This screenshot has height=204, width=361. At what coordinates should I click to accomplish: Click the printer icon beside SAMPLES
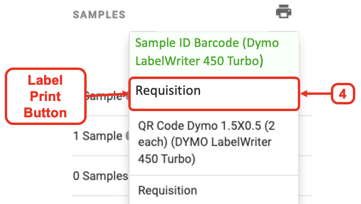283,11
